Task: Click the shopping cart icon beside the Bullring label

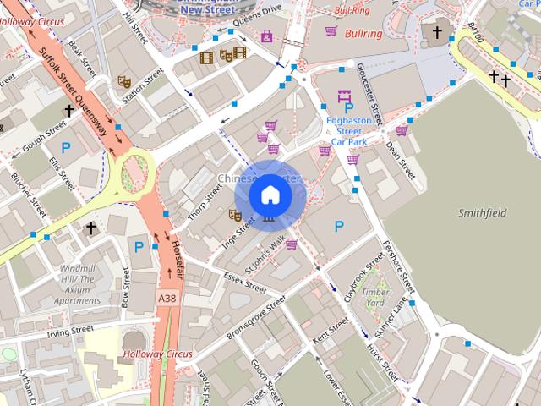Action: [x=331, y=31]
